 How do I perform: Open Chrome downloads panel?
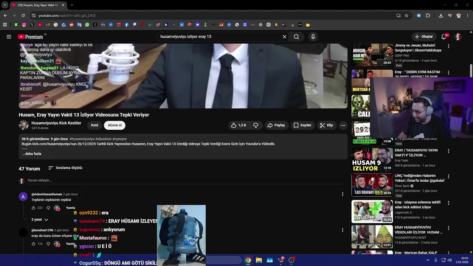coord(441,16)
